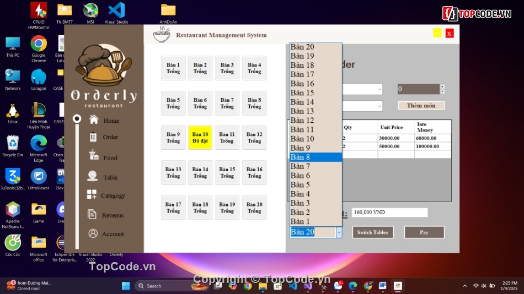Image resolution: width=524 pixels, height=294 pixels.
Task: Go to Account menu item
Action: click(113, 235)
